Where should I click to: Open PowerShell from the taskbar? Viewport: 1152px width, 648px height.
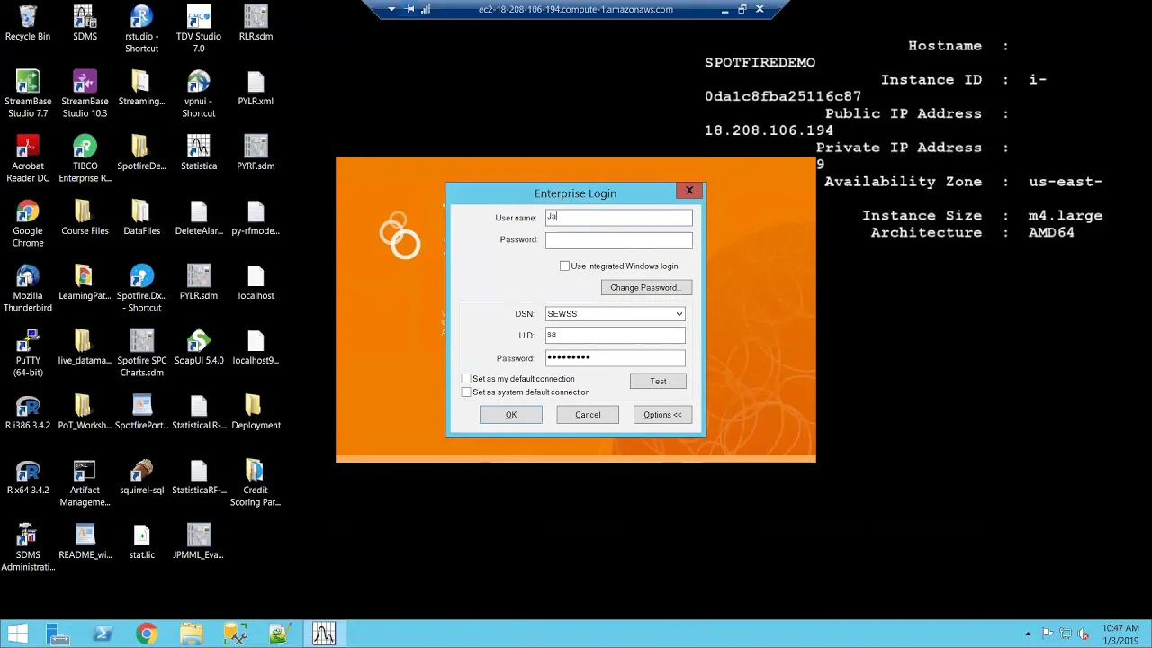coord(103,634)
